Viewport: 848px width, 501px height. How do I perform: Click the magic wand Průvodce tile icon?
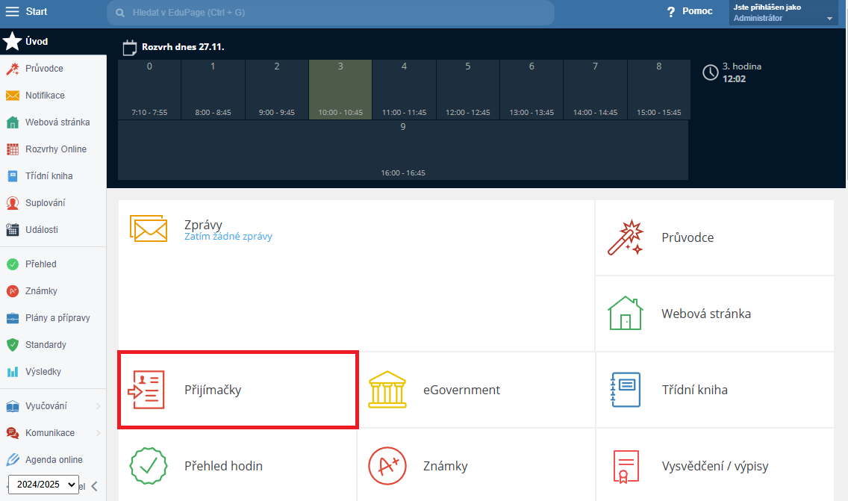(x=626, y=237)
